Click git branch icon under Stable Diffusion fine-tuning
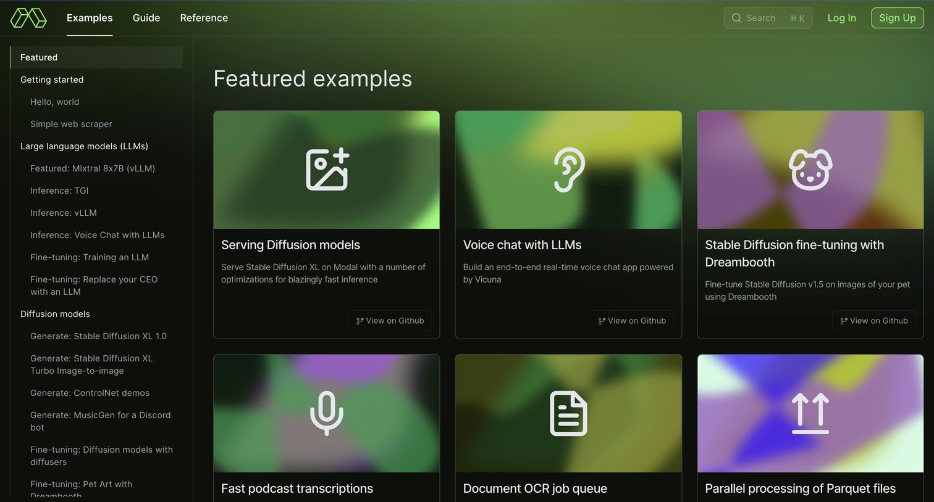 pyautogui.click(x=844, y=321)
